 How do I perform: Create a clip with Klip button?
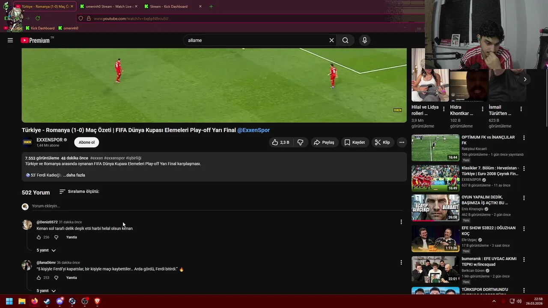pos(382,142)
